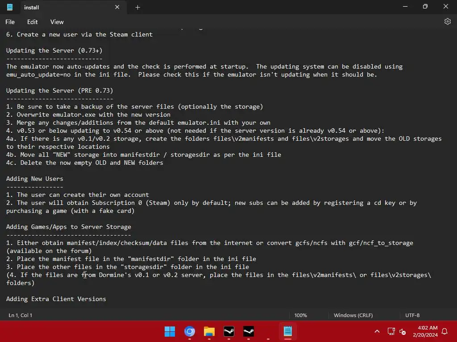
Task: Open the File menu
Action: click(x=10, y=22)
